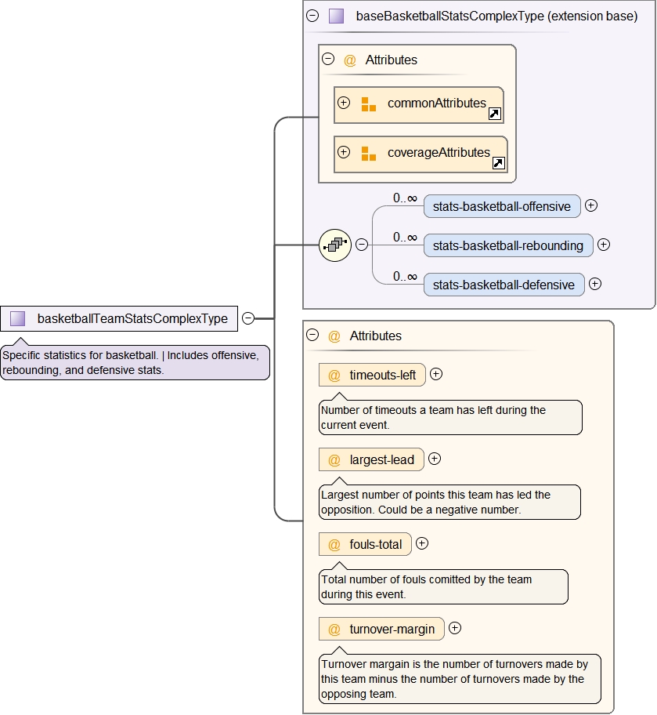Viewport: 657px width, 715px height.
Task: Expand the timeouts-left attribute details
Action: [436, 374]
